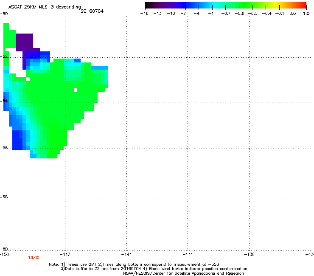Click the -1 color scale label
This screenshot has height=276, width=314.
click(210, 14)
